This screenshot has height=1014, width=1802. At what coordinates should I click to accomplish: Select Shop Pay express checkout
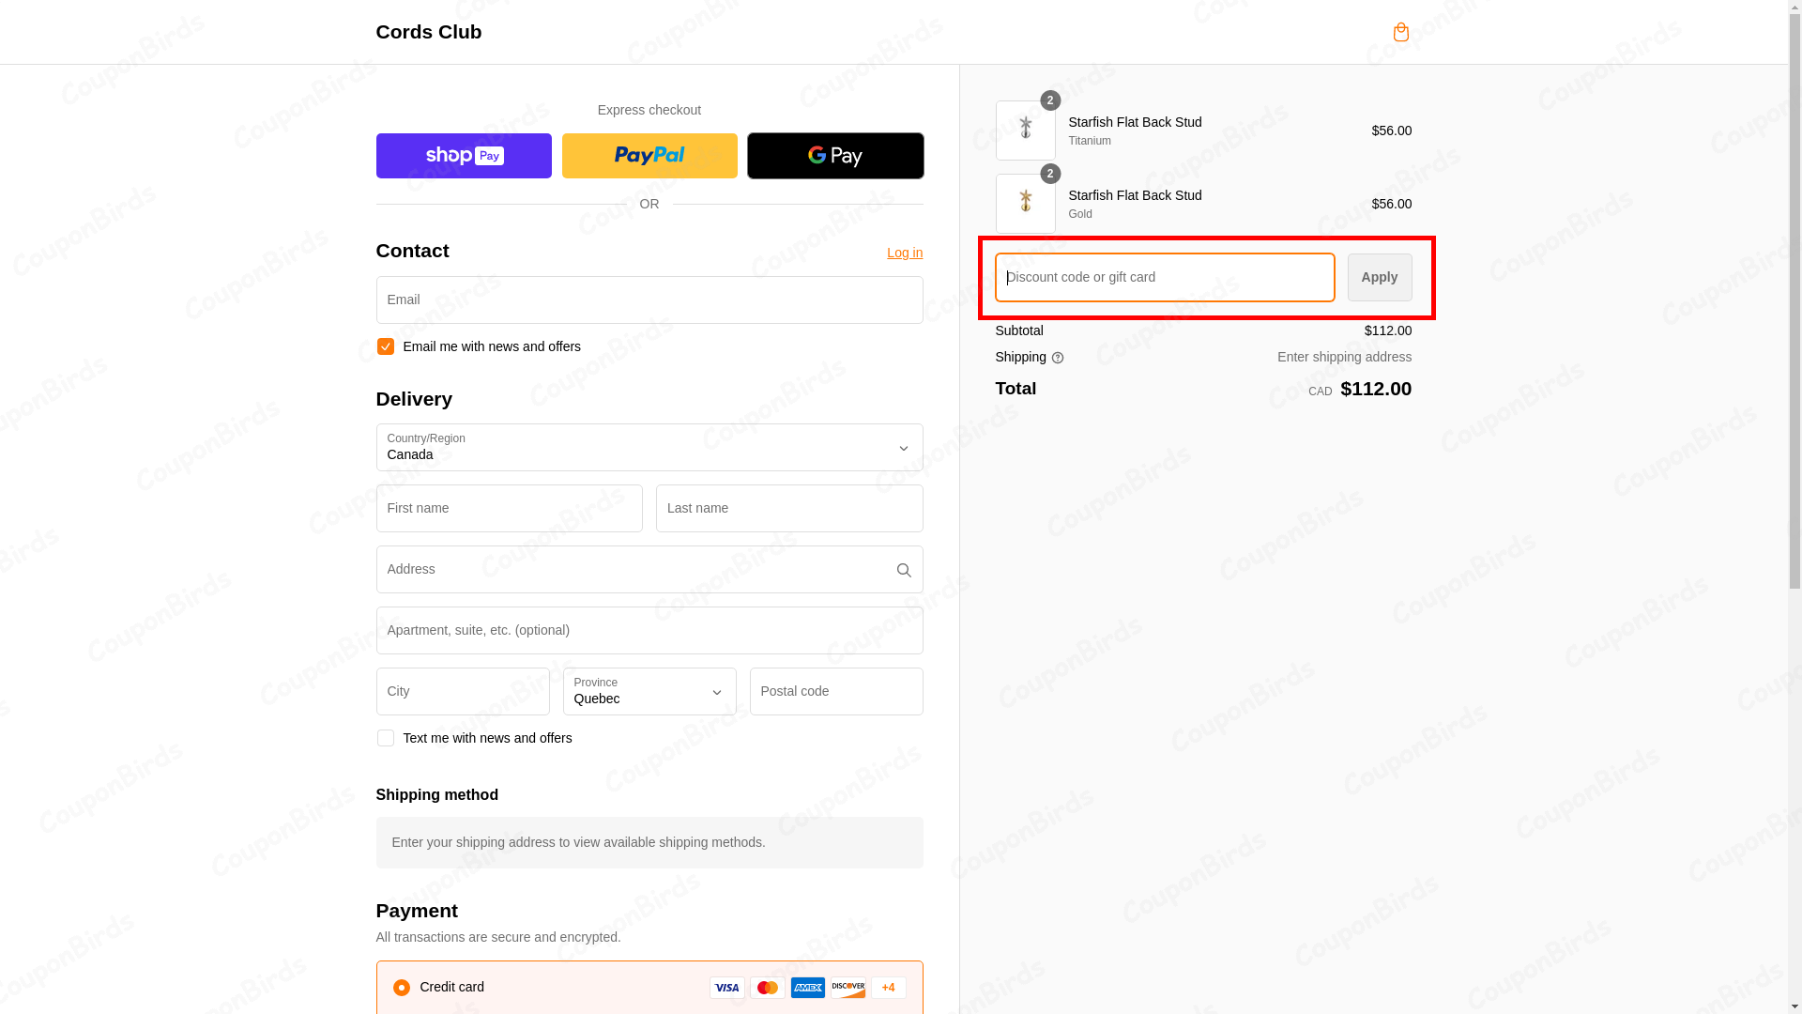coord(463,155)
